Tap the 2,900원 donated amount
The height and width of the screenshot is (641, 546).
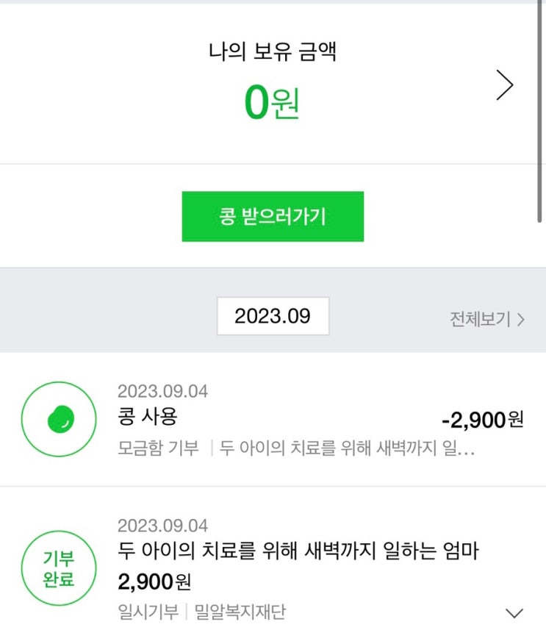154,582
